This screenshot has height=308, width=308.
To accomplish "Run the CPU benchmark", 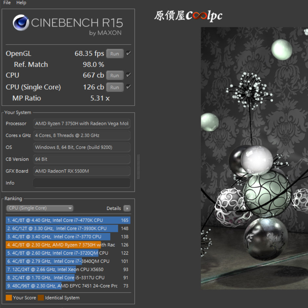I will coord(115,75).
